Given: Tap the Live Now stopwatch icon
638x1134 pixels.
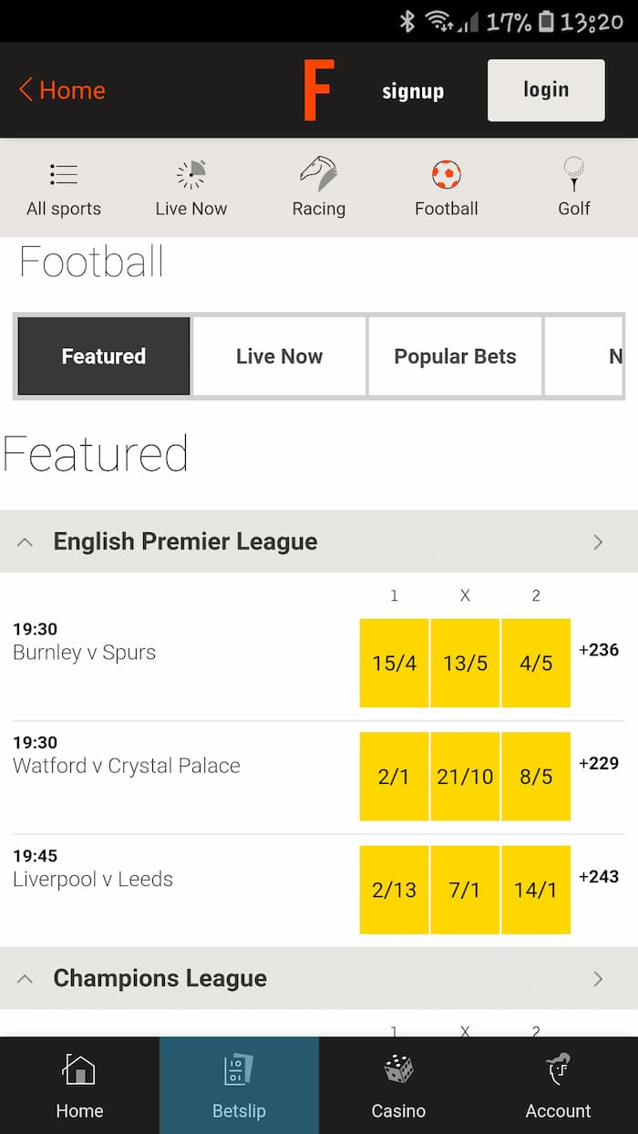Looking at the screenshot, I should click(x=191, y=174).
